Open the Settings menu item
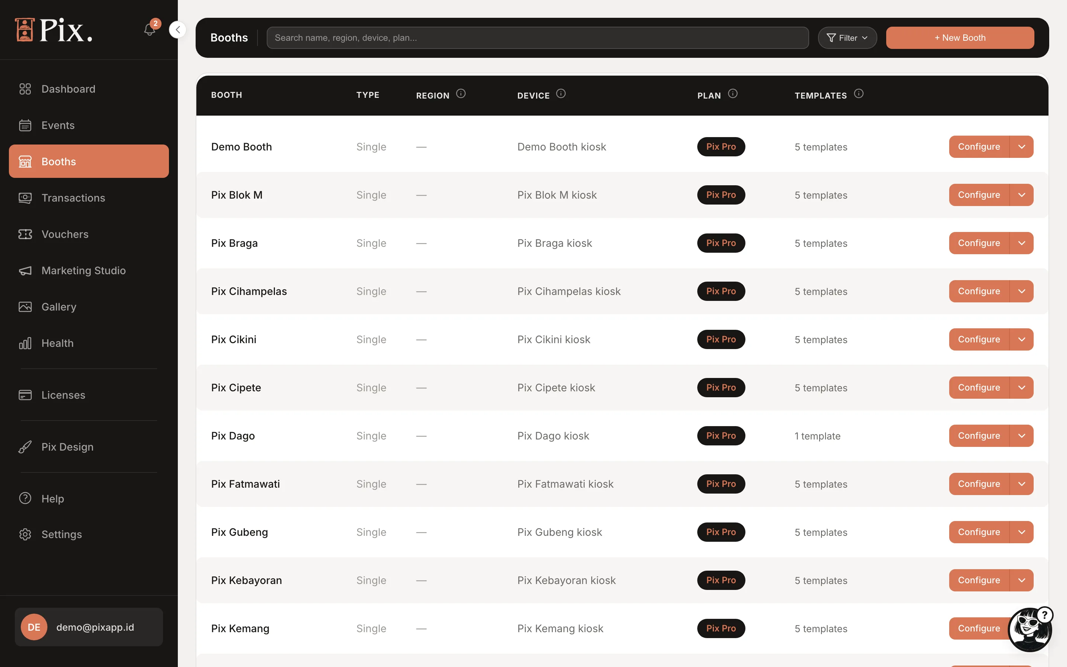Screen dimensions: 1067x667 pos(89,534)
